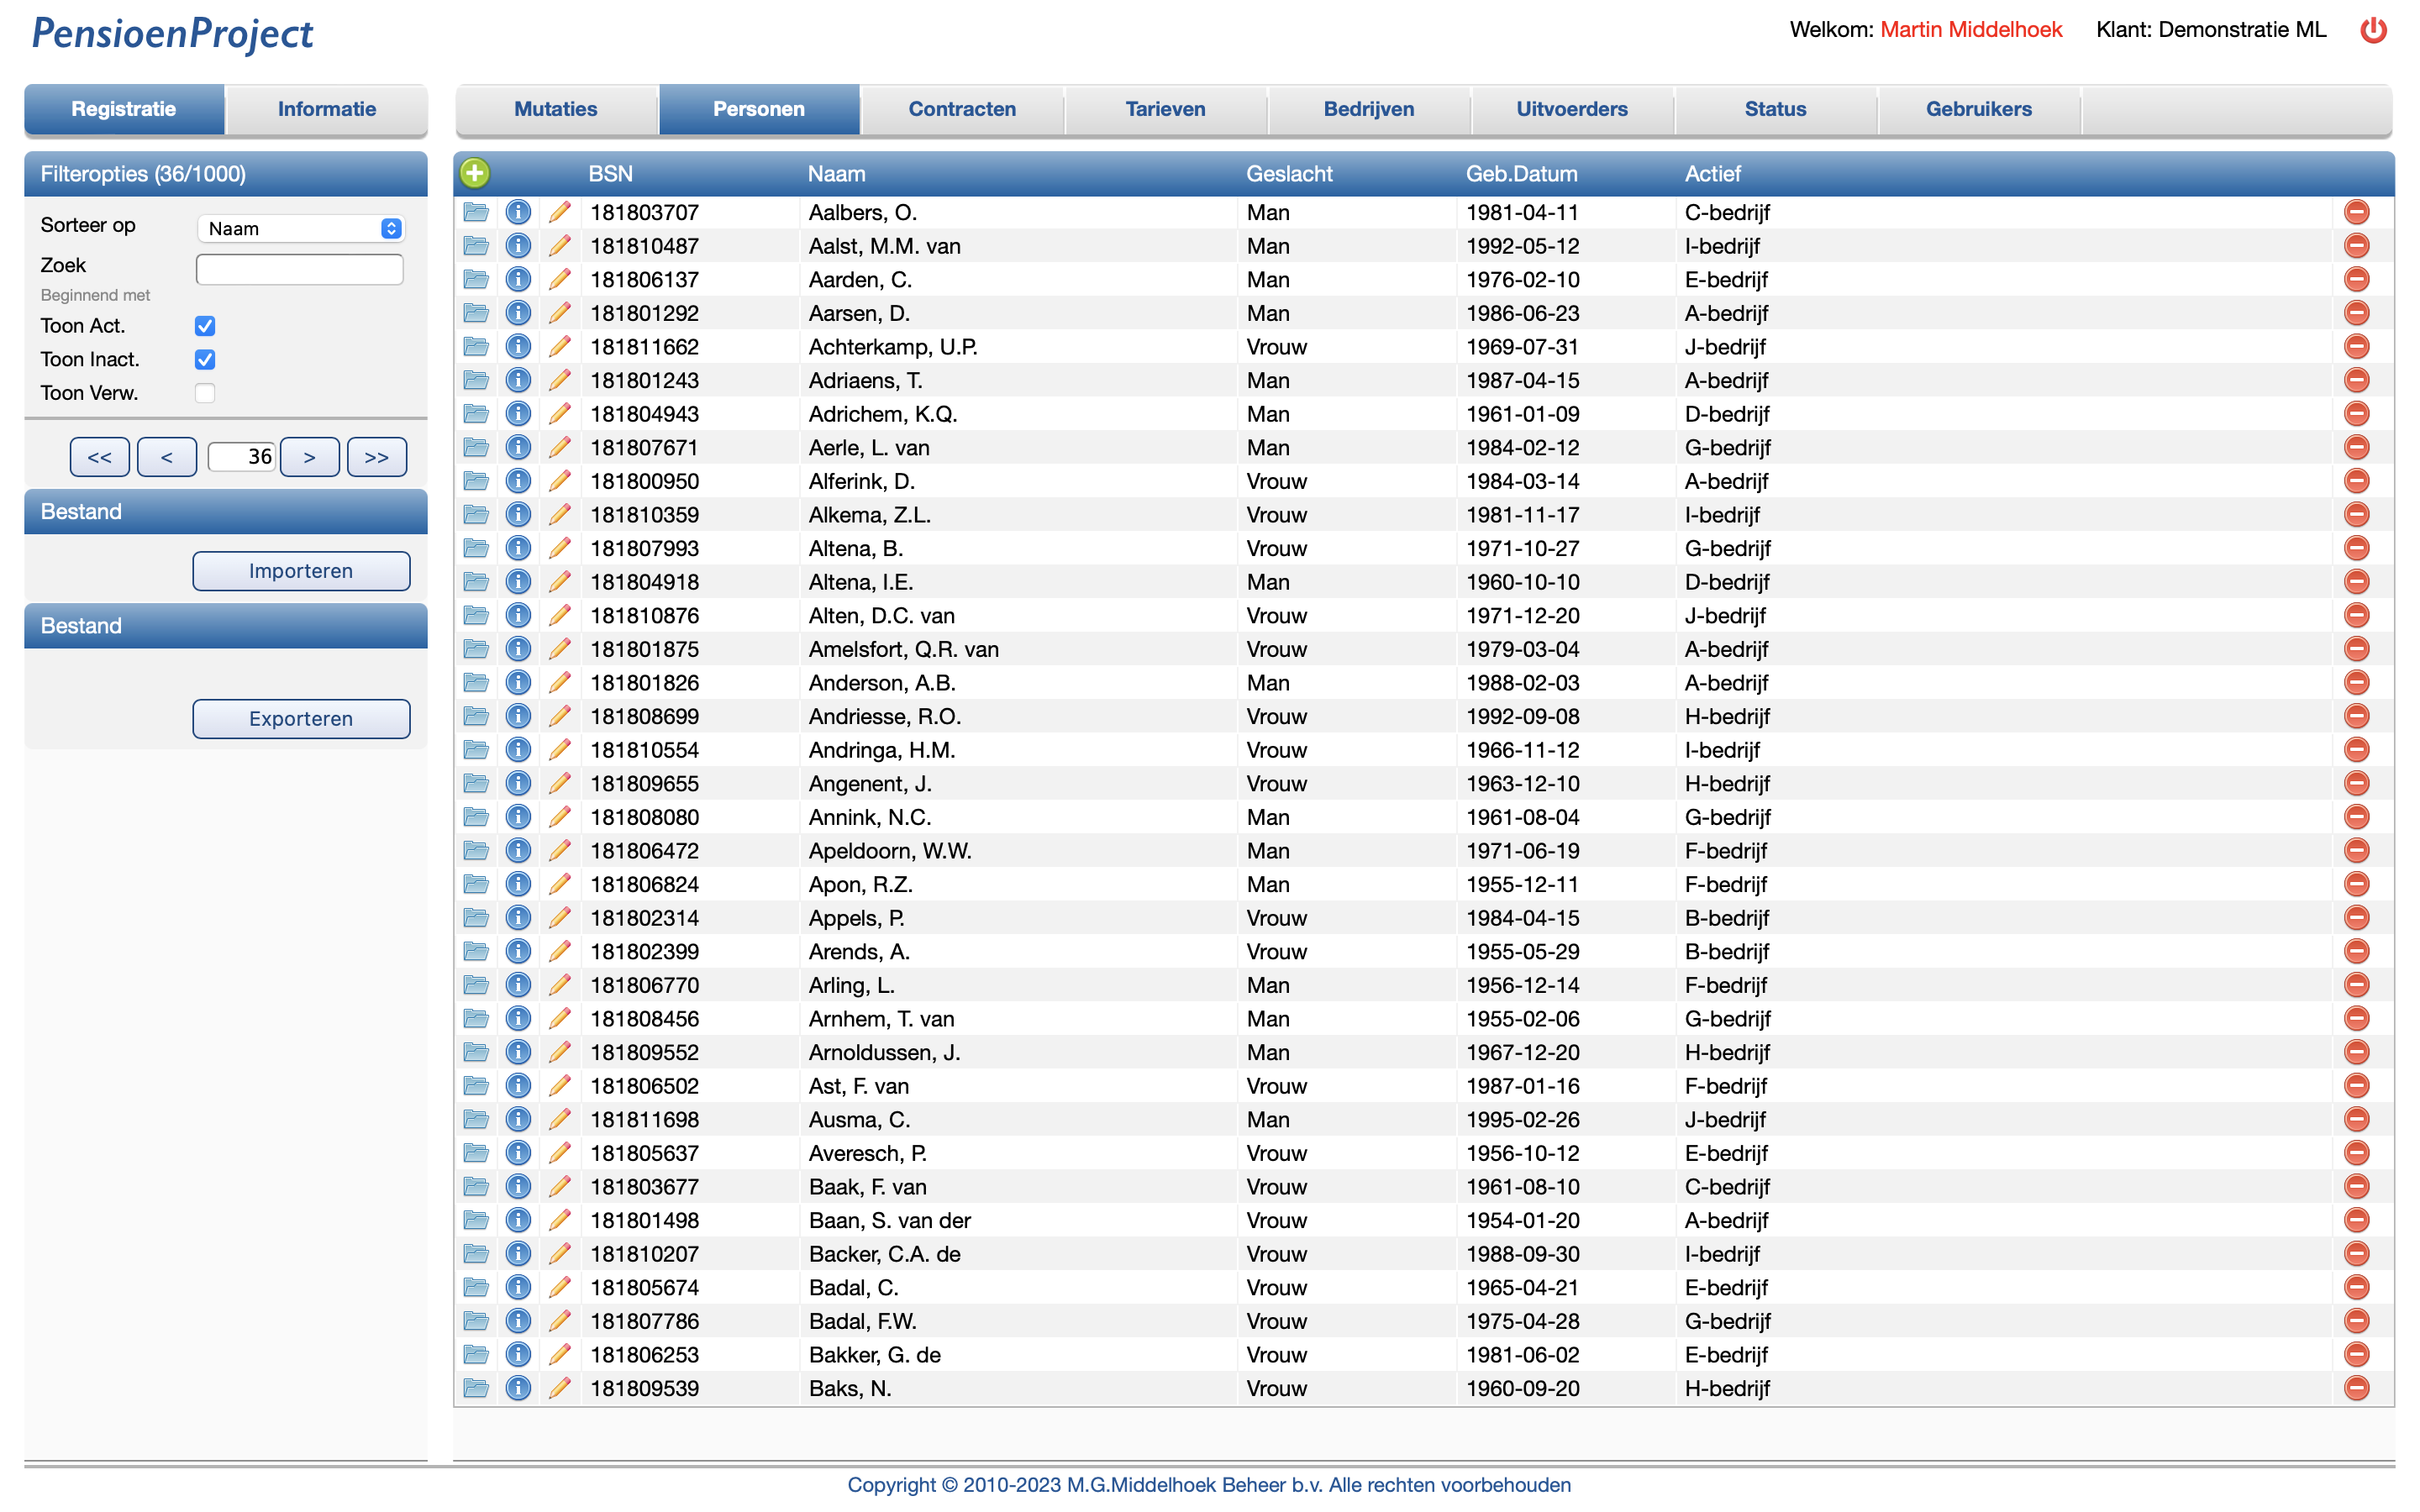Delete Adrichem, K.Q. with red minus icon
Screen dimensions: 2420x1512
2357,414
